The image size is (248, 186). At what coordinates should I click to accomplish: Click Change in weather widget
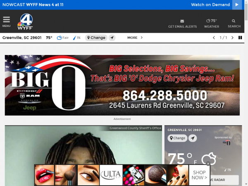[x=177, y=138]
